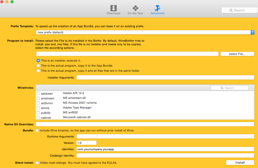Viewport: 258px width, 168px height.
Task: Open the Prefix Template dropdown
Action: coord(145,32)
